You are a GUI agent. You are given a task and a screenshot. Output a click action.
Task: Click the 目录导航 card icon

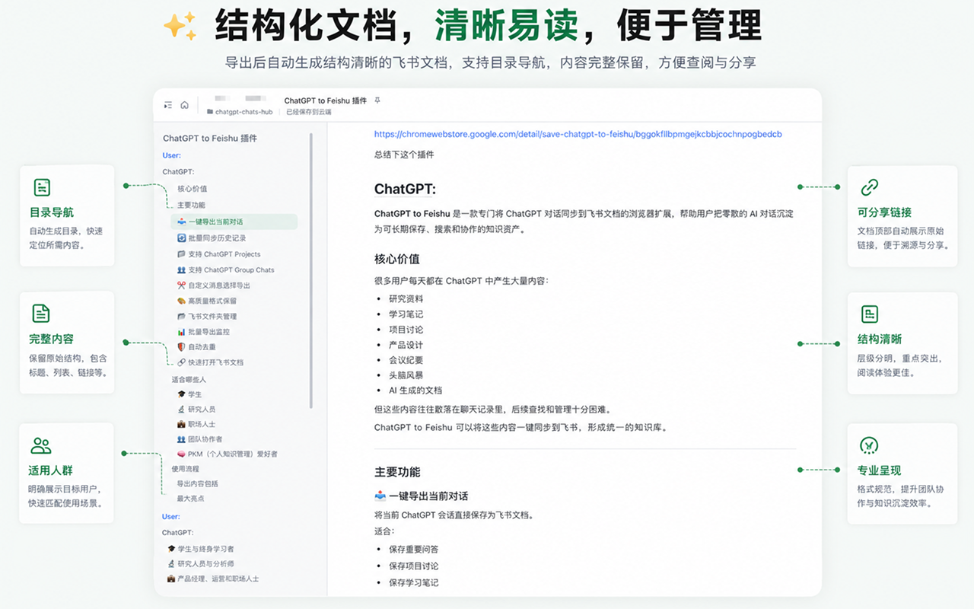[42, 187]
